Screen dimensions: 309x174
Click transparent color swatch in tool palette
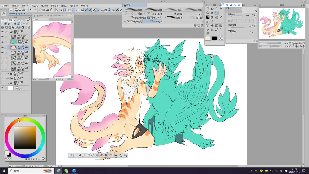click(x=221, y=38)
